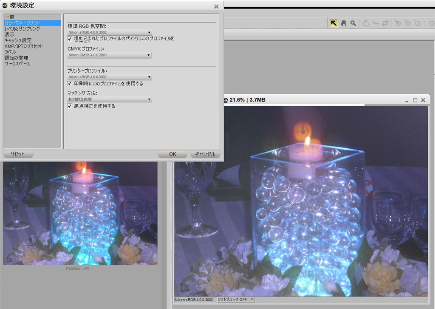Image resolution: width=435 pixels, height=309 pixels.
Task: Toggle 埋め込まれたプロファイルの代わりに checkbox
Action: pos(70,39)
